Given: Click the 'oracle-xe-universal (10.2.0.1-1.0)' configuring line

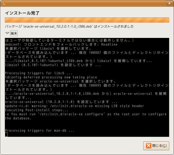Looking at the screenshot, I should (61, 102).
